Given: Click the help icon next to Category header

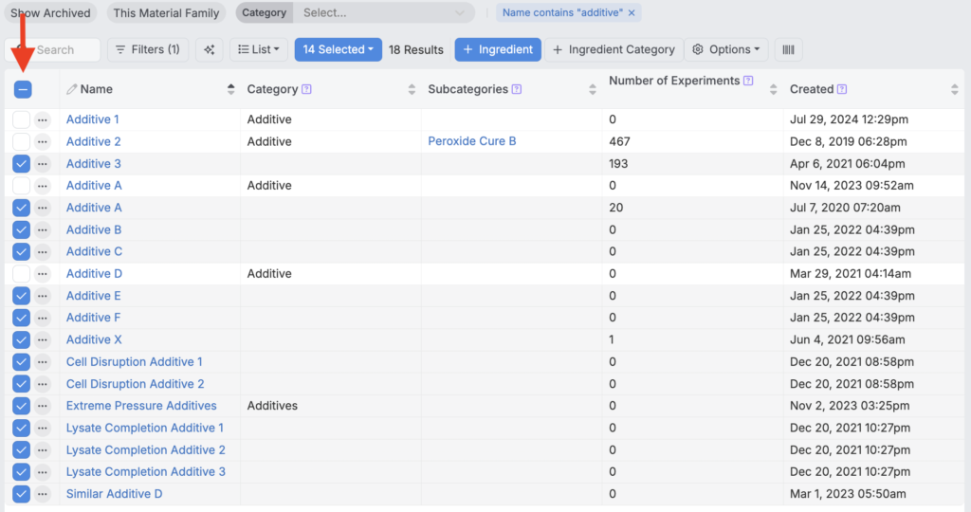Looking at the screenshot, I should 306,89.
